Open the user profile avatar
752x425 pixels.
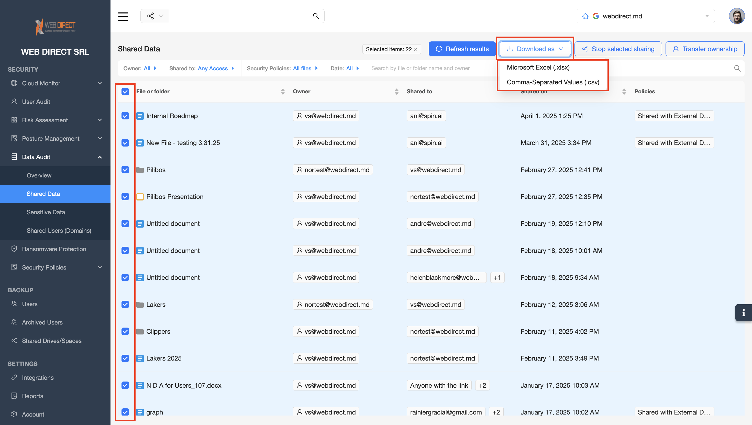click(x=737, y=16)
